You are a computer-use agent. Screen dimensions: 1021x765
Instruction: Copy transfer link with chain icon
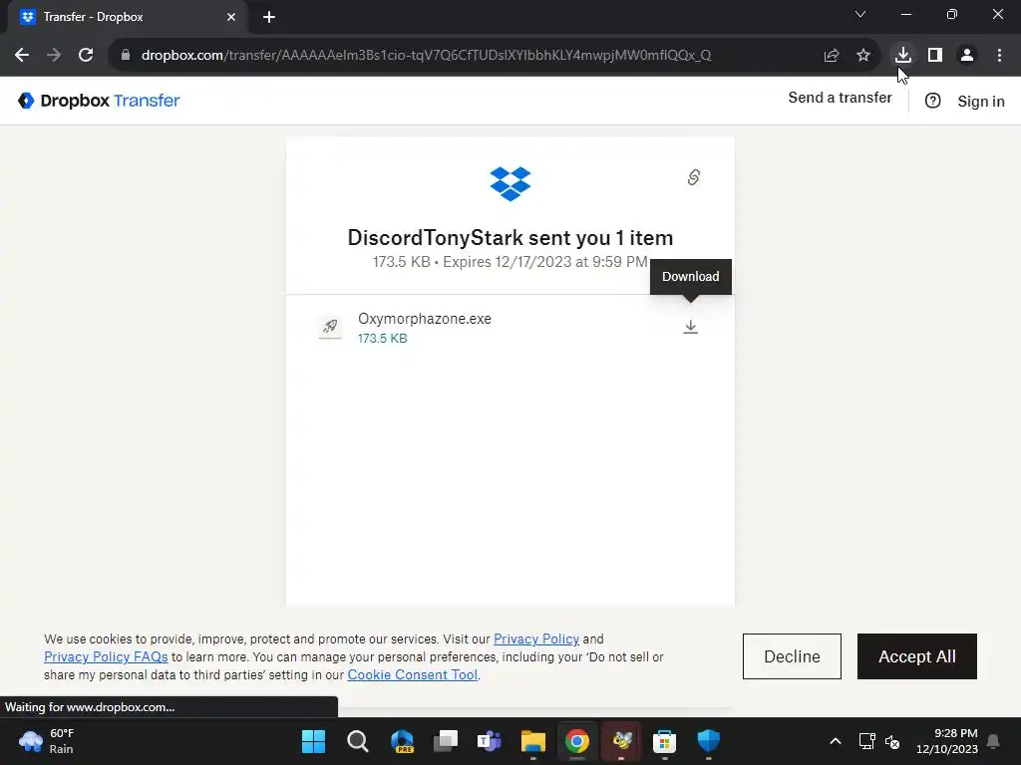(694, 177)
